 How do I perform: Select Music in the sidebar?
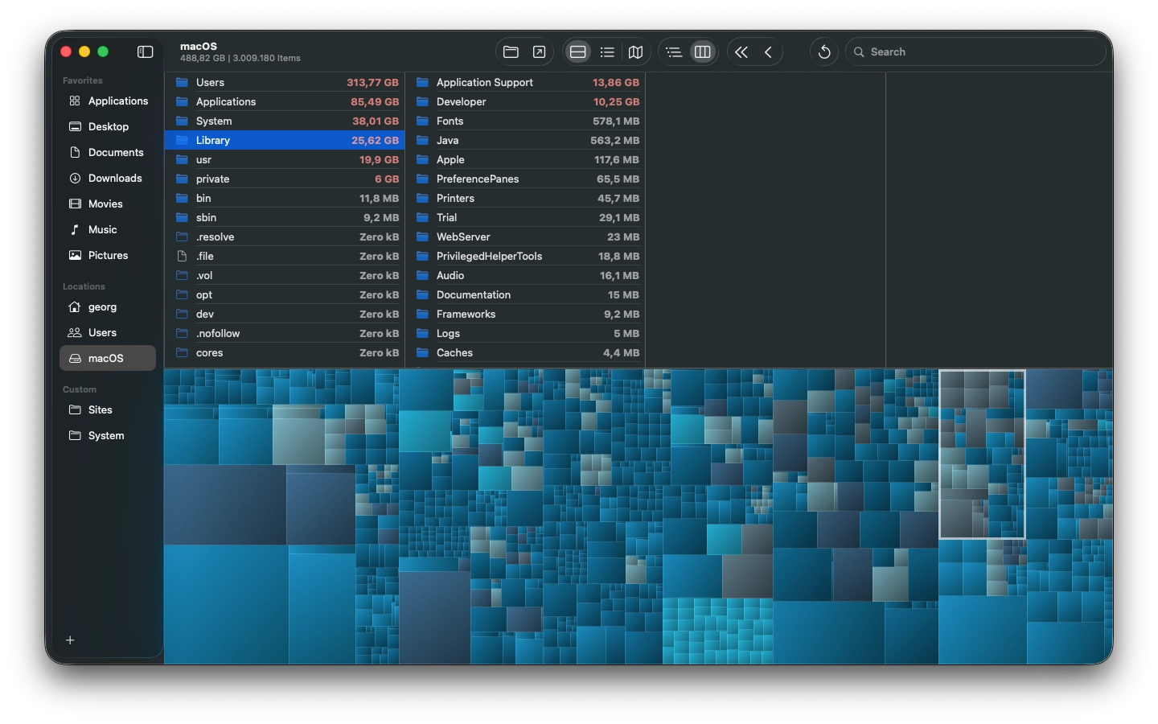pyautogui.click(x=108, y=229)
